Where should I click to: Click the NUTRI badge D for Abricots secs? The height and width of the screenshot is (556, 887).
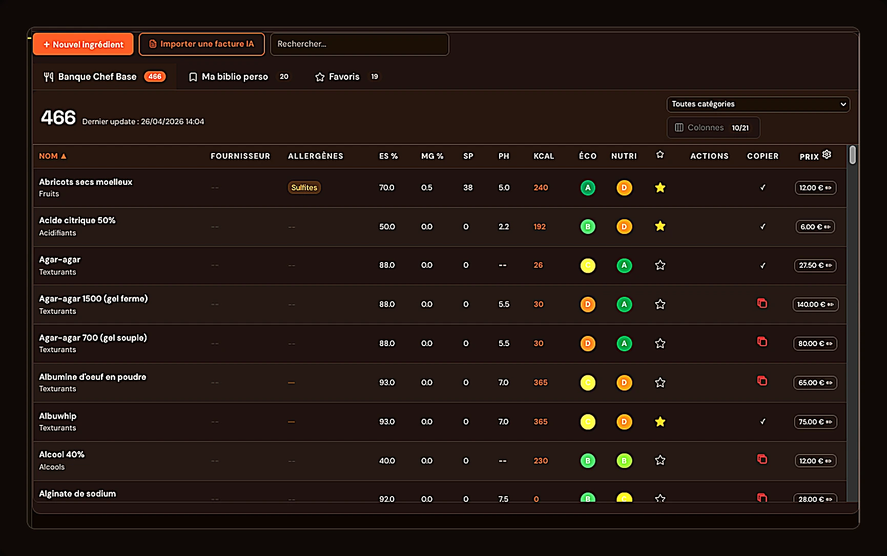[624, 188]
